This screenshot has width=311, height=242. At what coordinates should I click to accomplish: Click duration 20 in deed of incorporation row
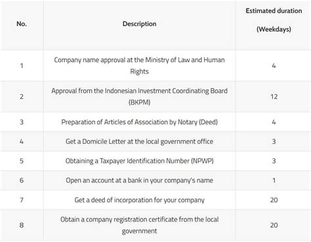274,200
